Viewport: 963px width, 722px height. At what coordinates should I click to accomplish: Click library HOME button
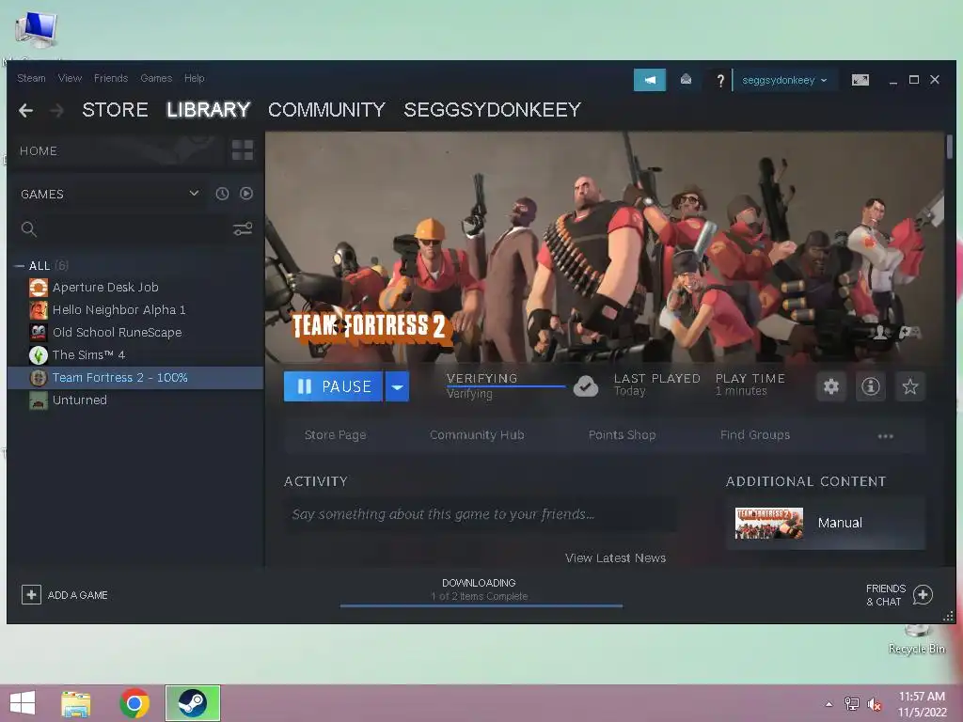(x=39, y=151)
